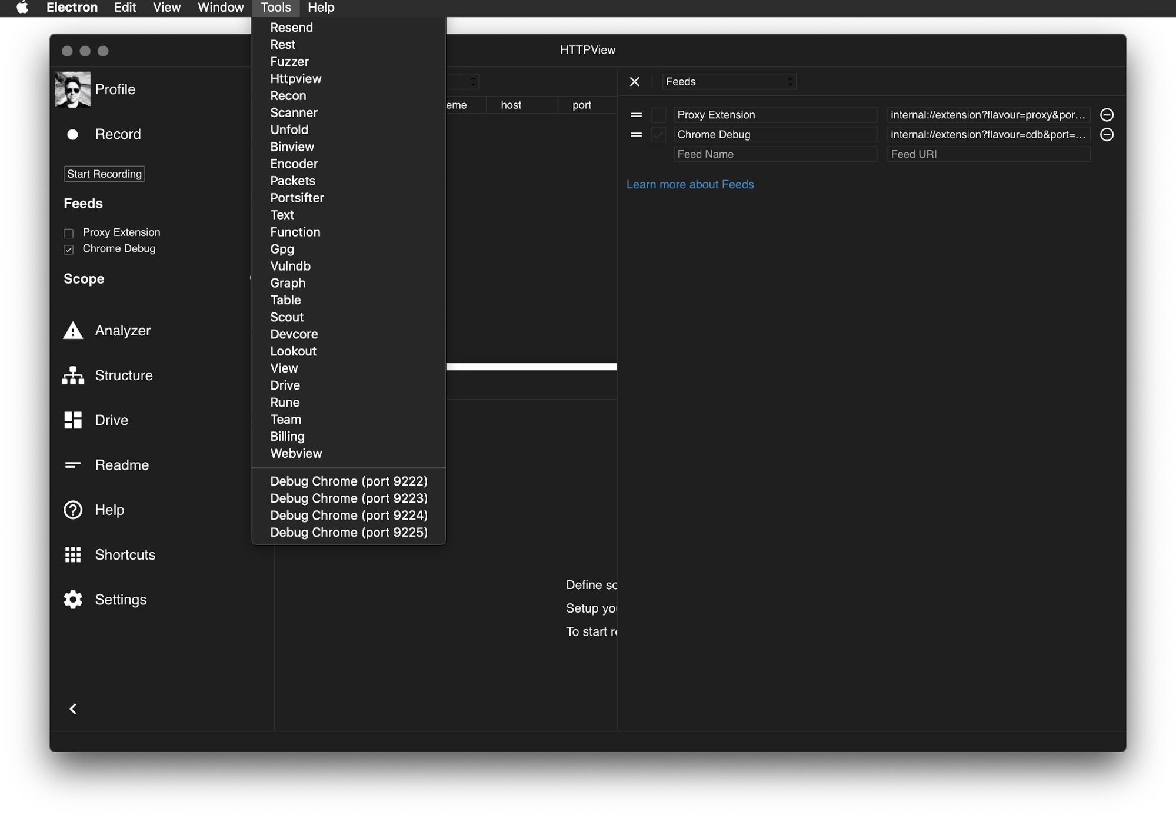
Task: Open the Settings gear icon
Action: 73,600
